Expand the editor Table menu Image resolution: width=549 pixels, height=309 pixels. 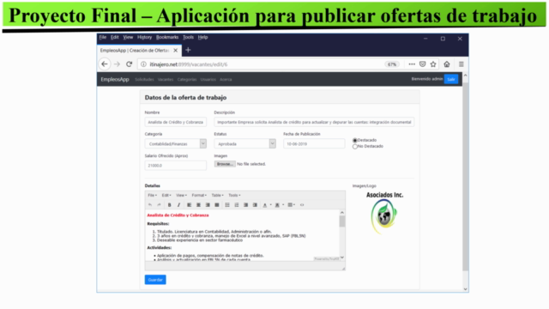point(217,195)
